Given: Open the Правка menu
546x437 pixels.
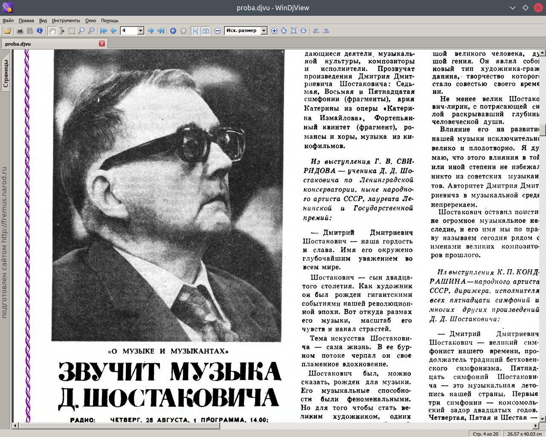Looking at the screenshot, I should coord(26,20).
